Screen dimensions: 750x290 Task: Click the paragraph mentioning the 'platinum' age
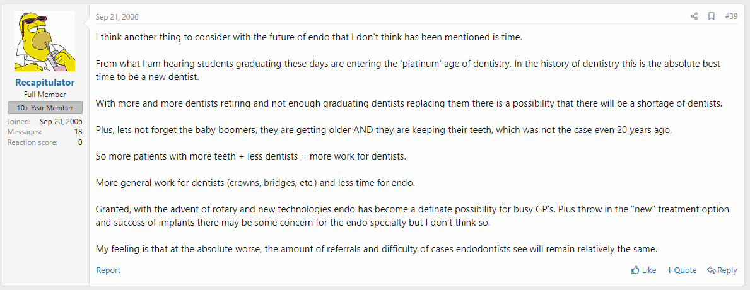[407, 70]
